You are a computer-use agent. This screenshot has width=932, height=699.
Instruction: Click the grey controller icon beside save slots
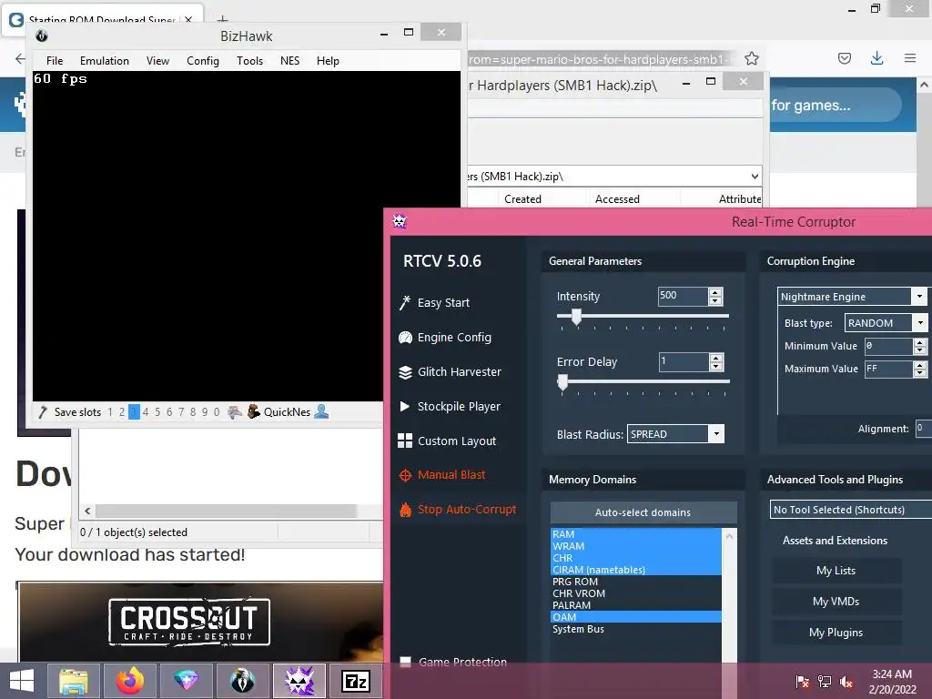point(235,411)
